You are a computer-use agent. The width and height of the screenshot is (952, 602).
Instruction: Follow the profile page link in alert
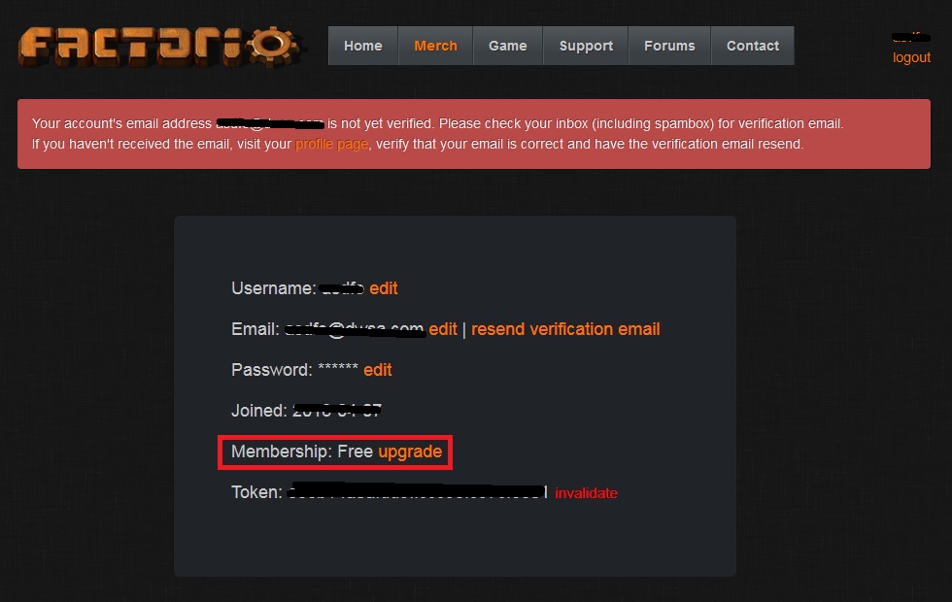point(331,144)
